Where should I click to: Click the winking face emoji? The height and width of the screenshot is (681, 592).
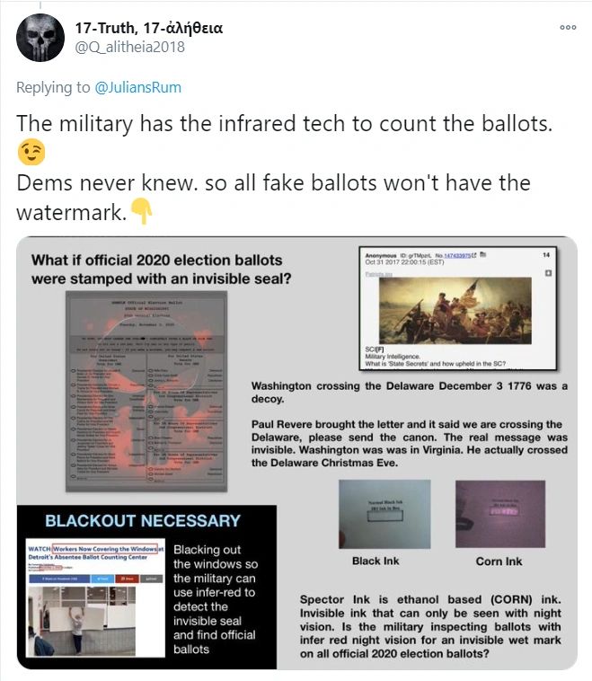31,153
